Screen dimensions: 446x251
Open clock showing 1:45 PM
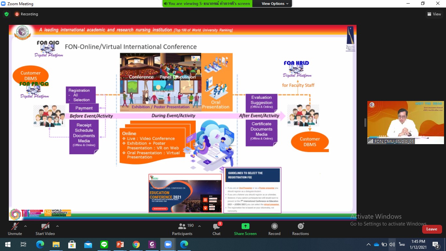(x=418, y=244)
